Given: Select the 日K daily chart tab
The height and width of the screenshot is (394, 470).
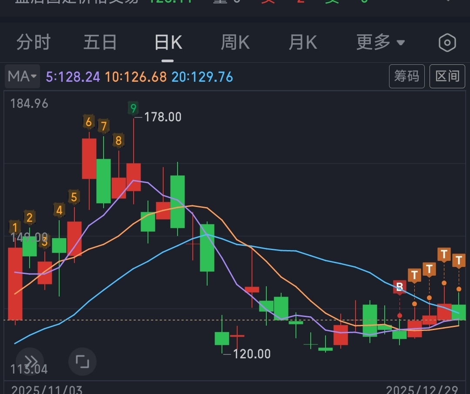Looking at the screenshot, I should 168,43.
